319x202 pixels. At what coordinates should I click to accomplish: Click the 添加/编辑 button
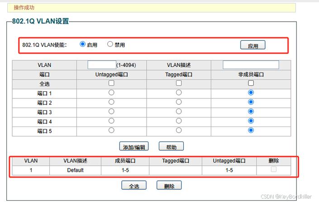click(134, 147)
